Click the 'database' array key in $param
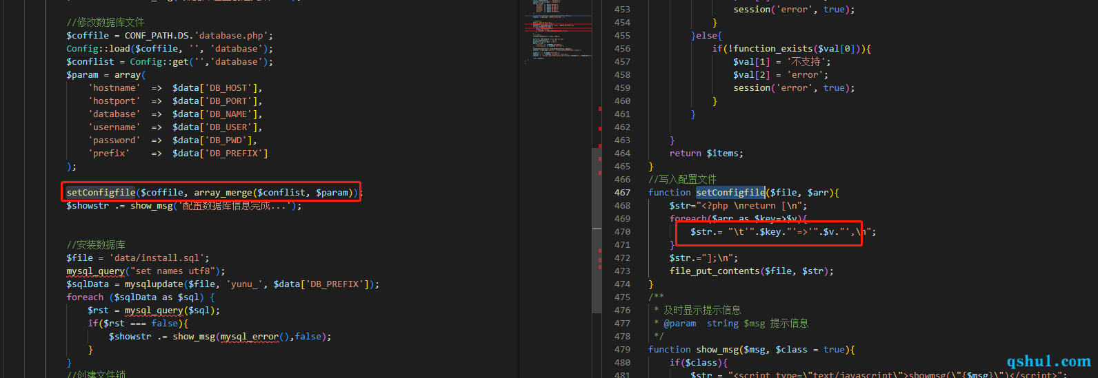The height and width of the screenshot is (378, 1098). tap(114, 114)
